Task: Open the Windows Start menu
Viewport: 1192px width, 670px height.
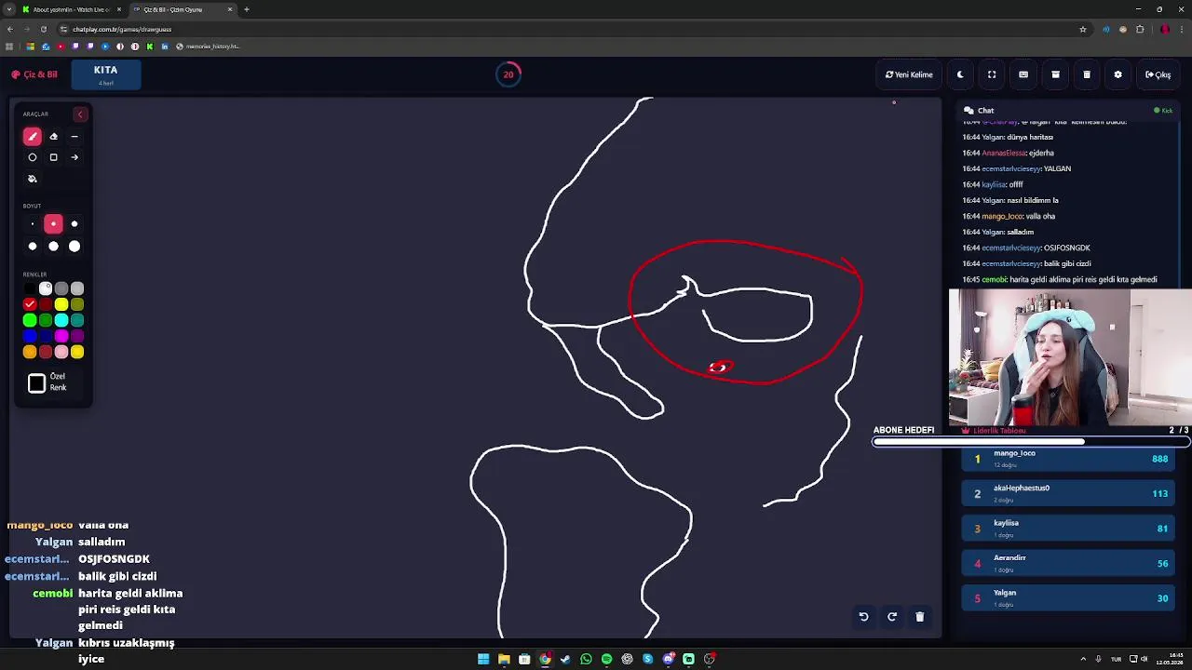Action: [483, 659]
